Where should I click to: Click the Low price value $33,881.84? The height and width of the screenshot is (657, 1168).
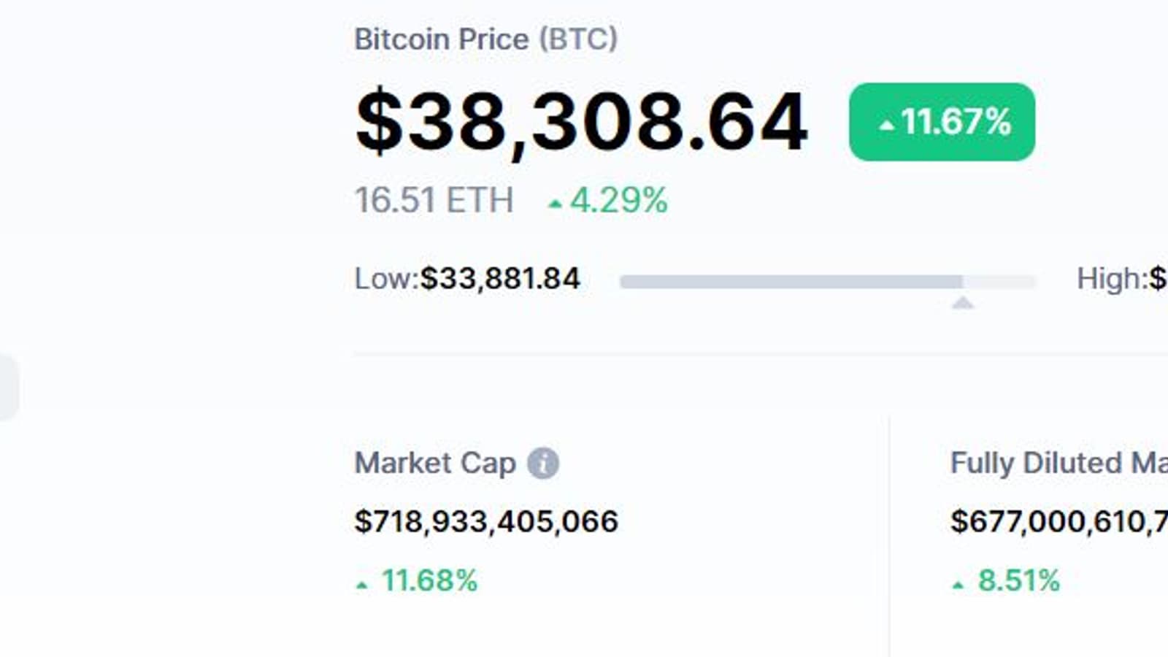coord(500,279)
